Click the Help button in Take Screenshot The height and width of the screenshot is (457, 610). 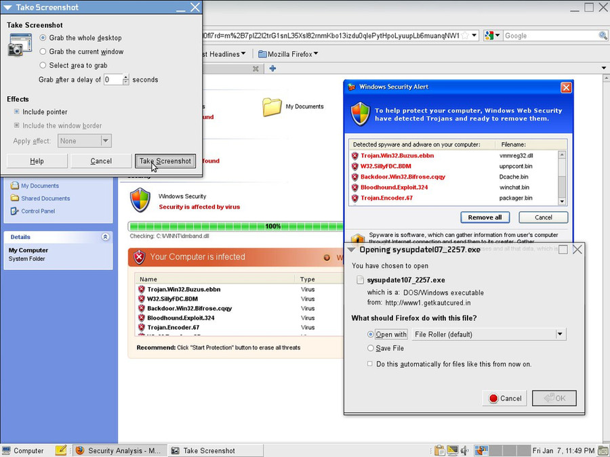point(37,161)
